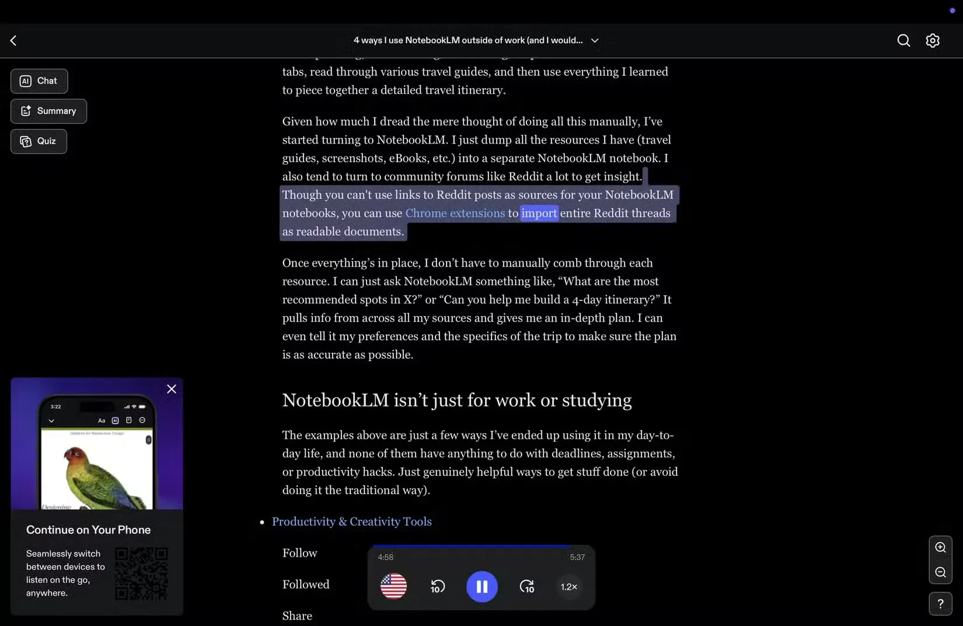The width and height of the screenshot is (963, 626).
Task: Open the Chrome extensions link
Action: [x=455, y=214]
